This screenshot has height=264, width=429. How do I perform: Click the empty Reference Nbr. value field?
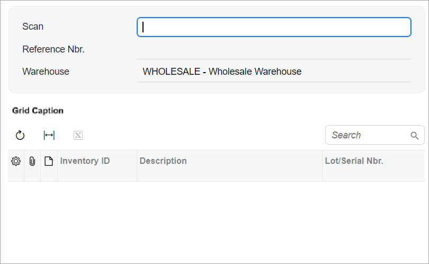(274, 49)
